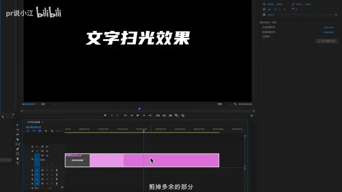Click the clip thumbnail in timeline
The width and height of the screenshot is (342, 192).
click(77, 160)
